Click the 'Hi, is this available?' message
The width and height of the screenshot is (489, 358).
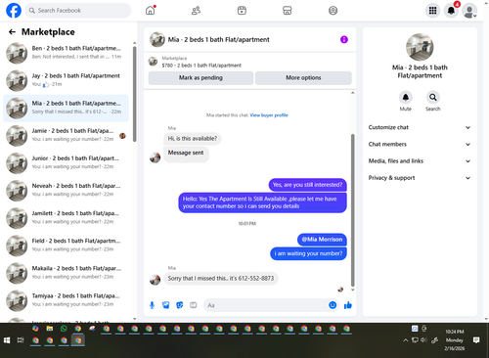click(x=193, y=139)
